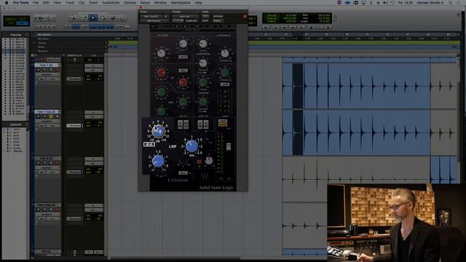Image resolution: width=466 pixels, height=262 pixels.
Task: Move the plug-in output fader handle
Action: pyautogui.click(x=229, y=146)
